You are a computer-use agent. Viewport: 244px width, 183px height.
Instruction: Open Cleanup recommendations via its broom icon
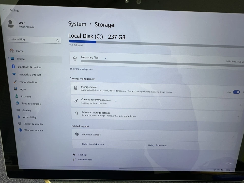[x=76, y=101]
